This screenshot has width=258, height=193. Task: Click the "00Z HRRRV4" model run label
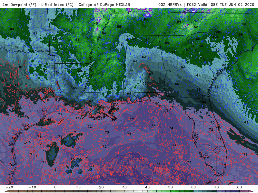(x=170, y=5)
